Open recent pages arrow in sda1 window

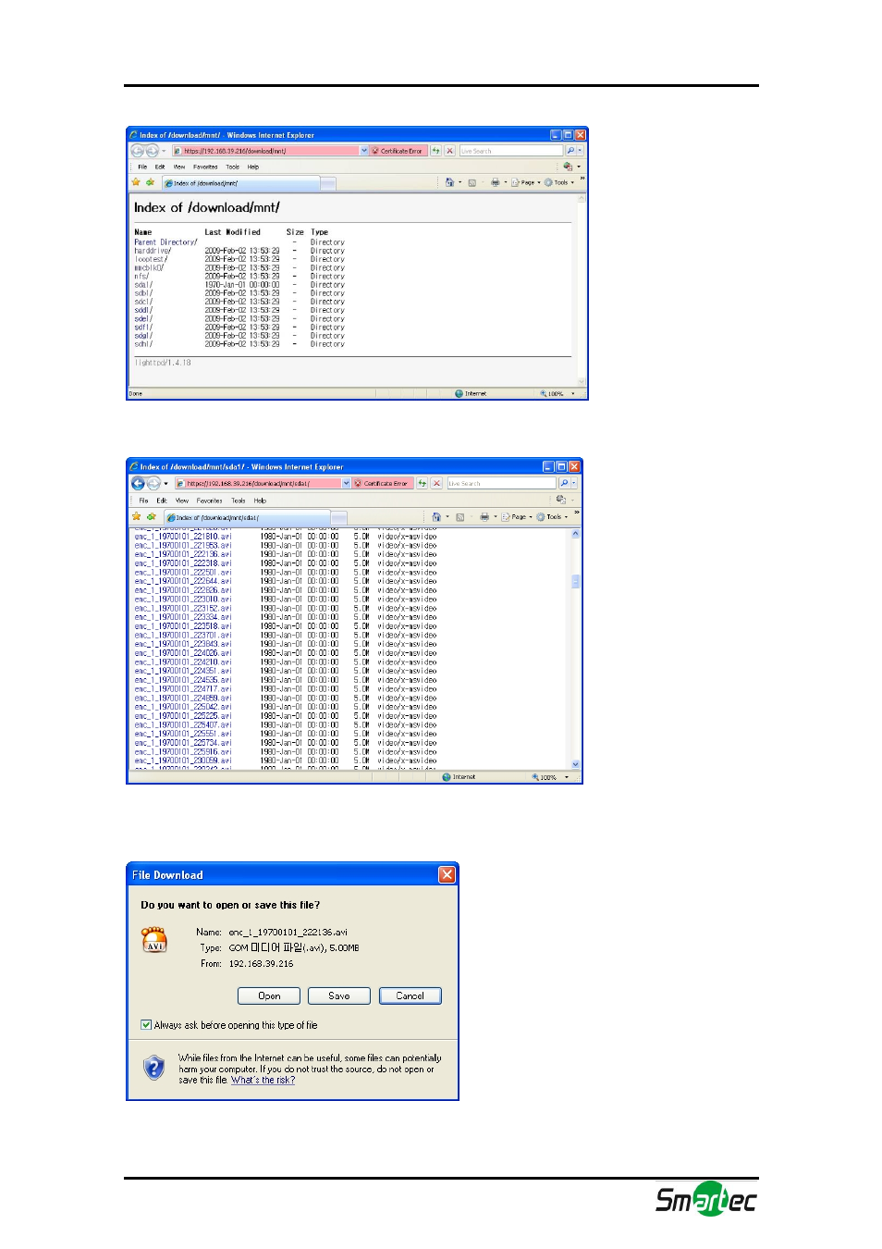click(x=166, y=483)
